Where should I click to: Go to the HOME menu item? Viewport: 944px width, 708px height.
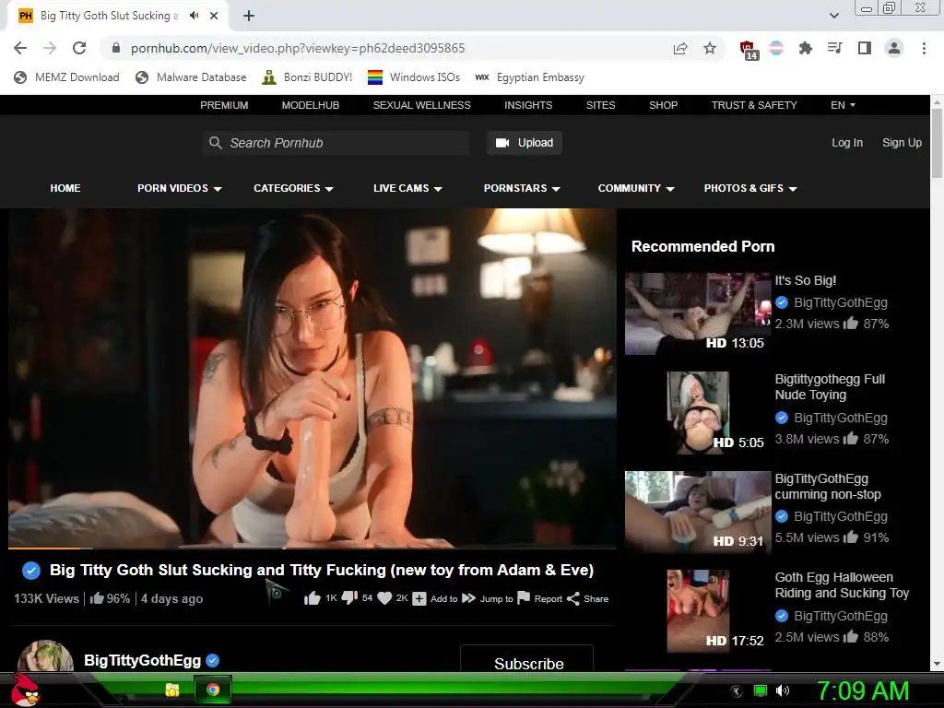(x=65, y=188)
